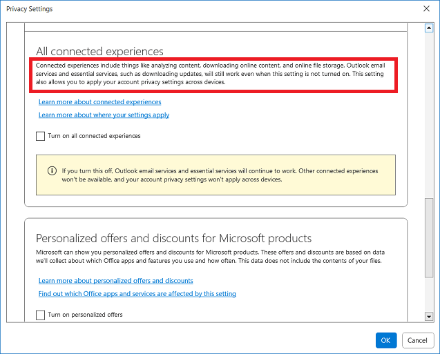Image resolution: width=440 pixels, height=354 pixels.
Task: Open Learn more about connected experiences link
Action: (100, 102)
